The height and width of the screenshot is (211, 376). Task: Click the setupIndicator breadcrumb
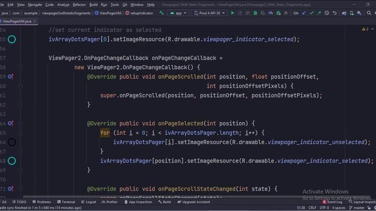[139, 13]
